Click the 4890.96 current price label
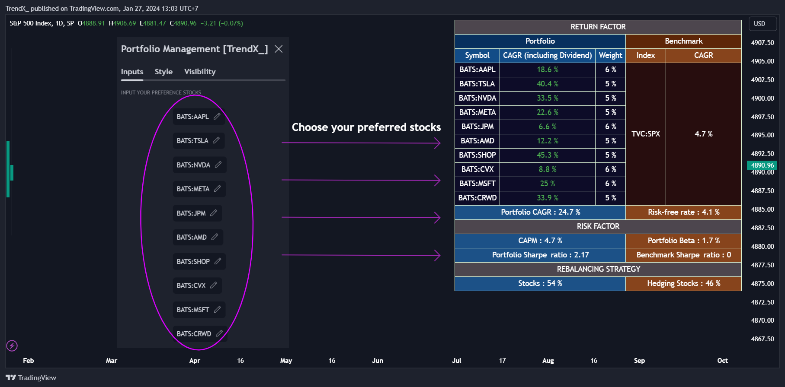The width and height of the screenshot is (785, 387). tap(762, 165)
